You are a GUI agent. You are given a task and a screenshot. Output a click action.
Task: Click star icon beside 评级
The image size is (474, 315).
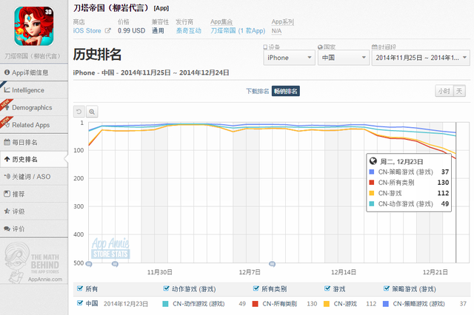[x=7, y=211]
